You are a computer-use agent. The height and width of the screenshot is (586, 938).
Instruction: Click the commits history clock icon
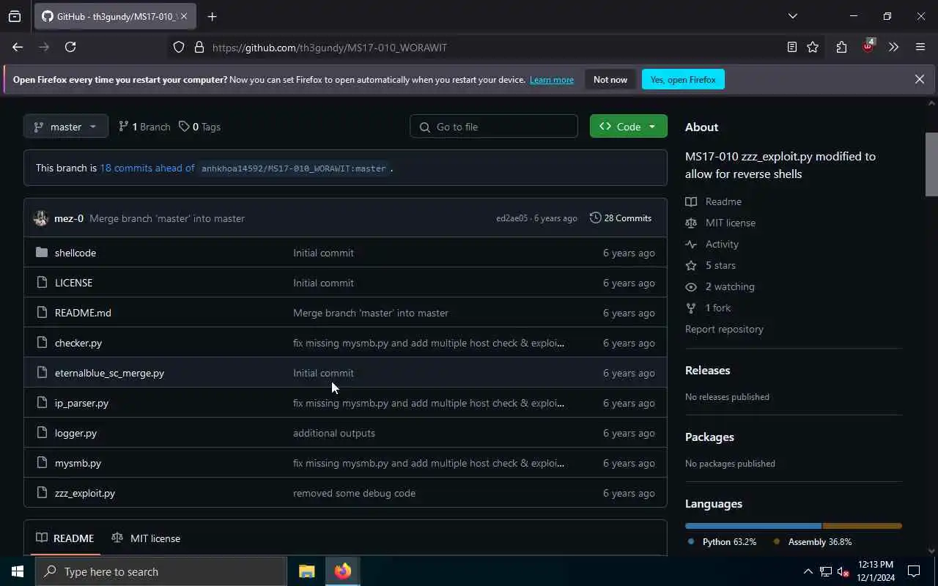(595, 218)
